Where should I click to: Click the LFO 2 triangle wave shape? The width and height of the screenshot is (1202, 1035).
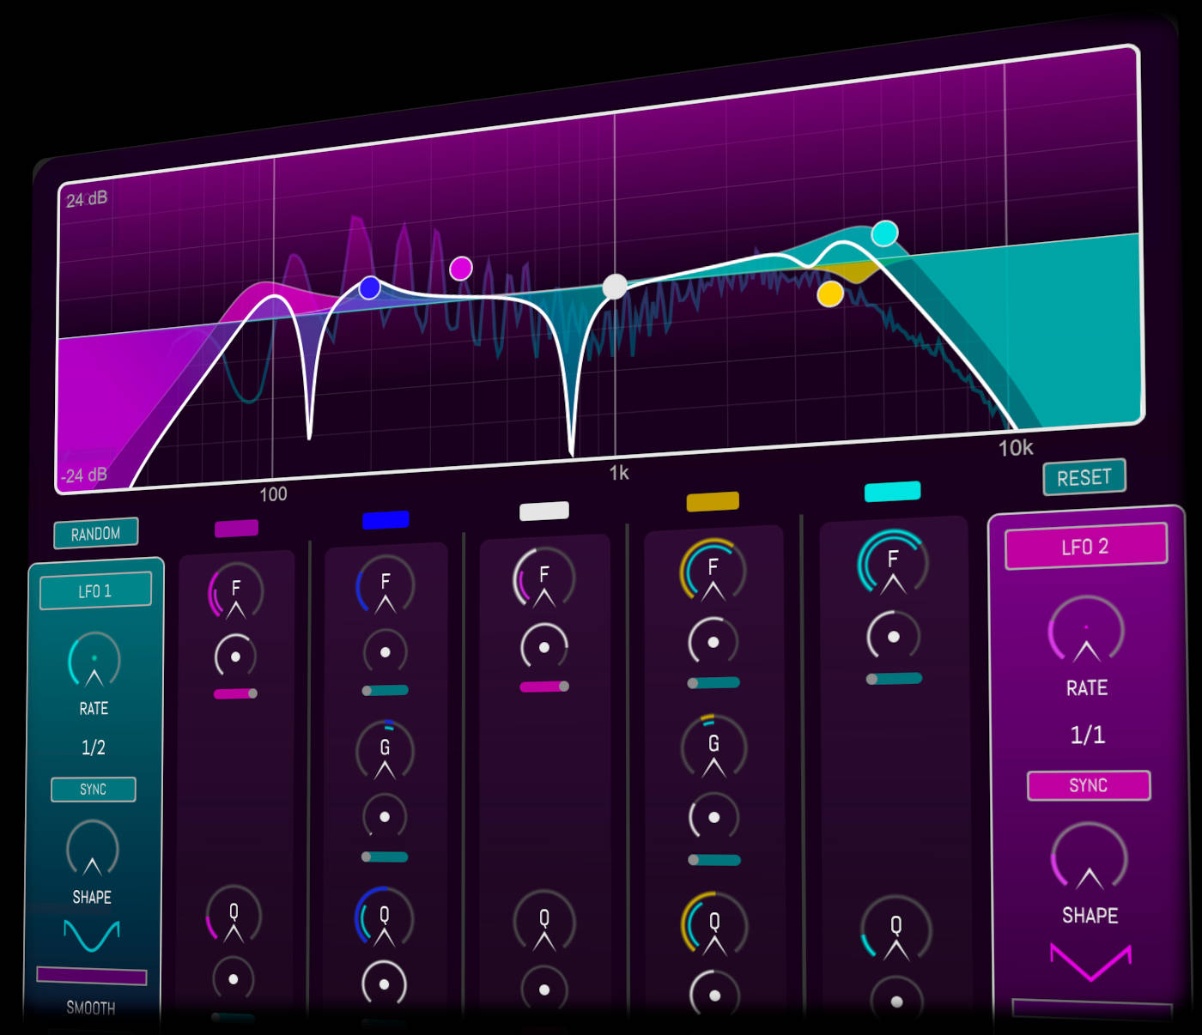[1090, 961]
